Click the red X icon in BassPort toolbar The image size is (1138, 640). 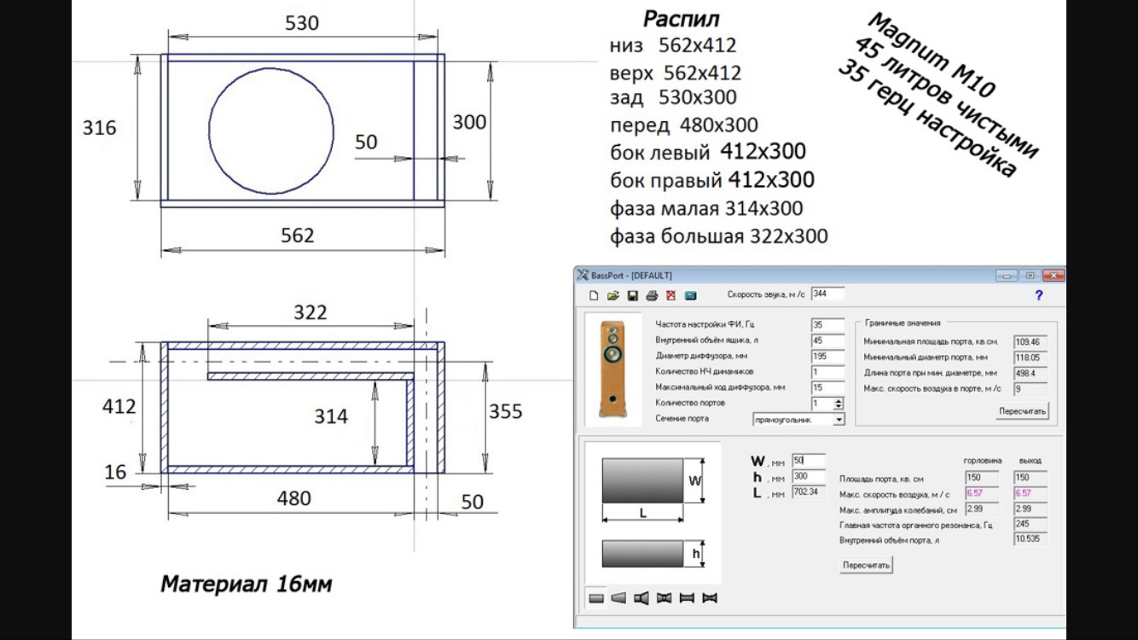point(671,296)
